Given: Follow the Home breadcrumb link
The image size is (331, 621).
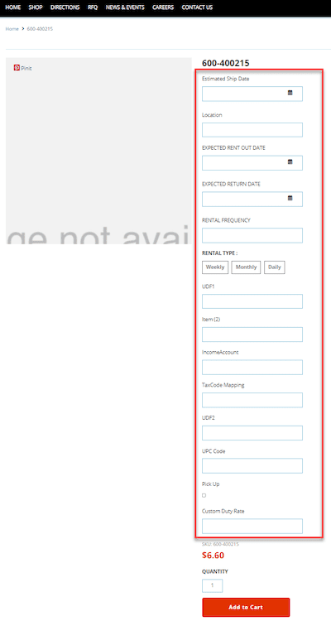Looking at the screenshot, I should pos(12,29).
